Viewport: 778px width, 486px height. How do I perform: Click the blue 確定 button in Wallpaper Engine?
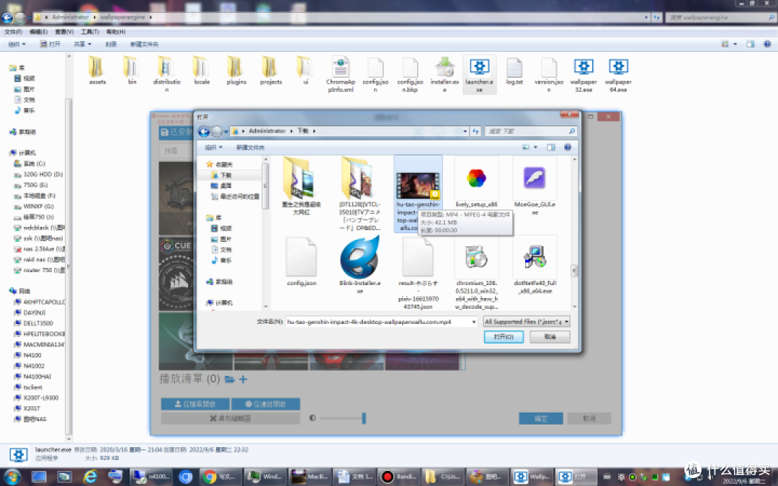pos(541,418)
